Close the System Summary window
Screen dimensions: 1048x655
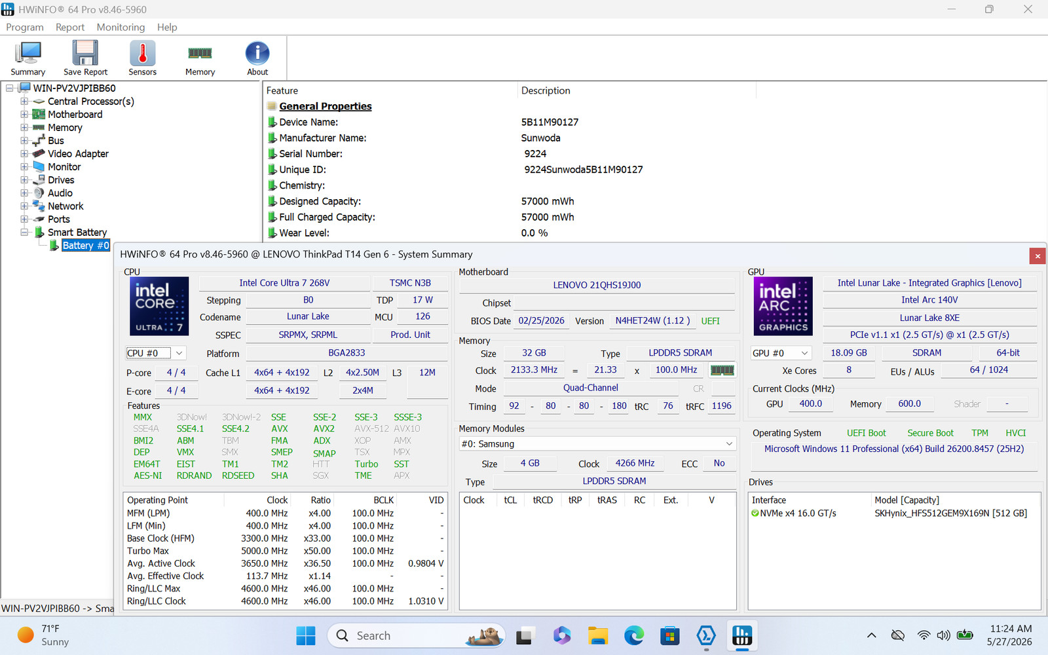coord(1038,256)
